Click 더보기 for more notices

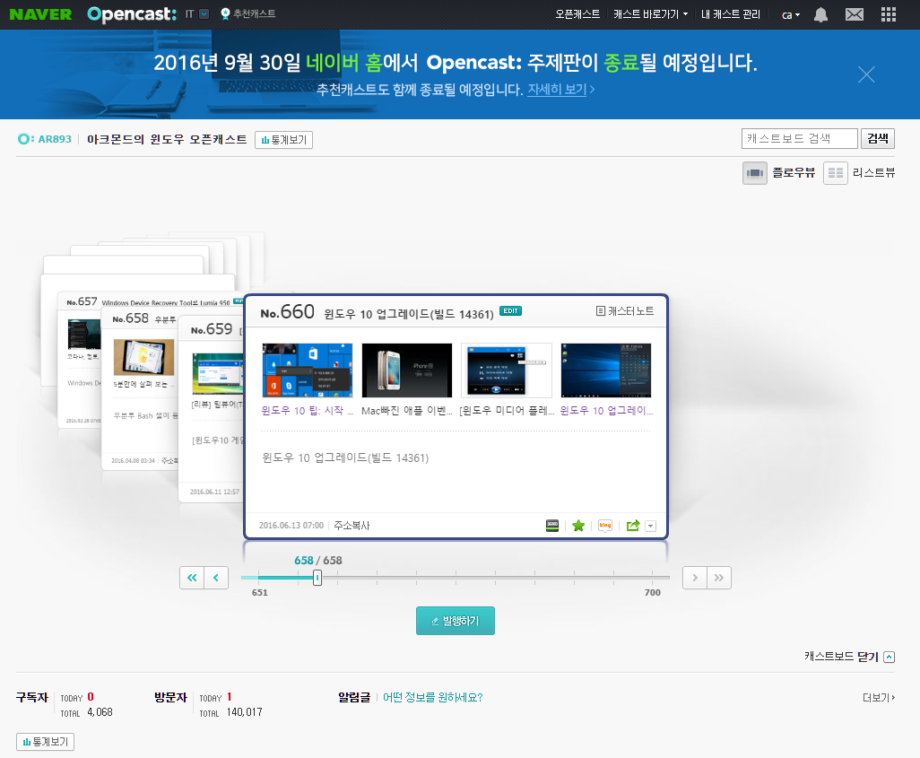[879, 698]
